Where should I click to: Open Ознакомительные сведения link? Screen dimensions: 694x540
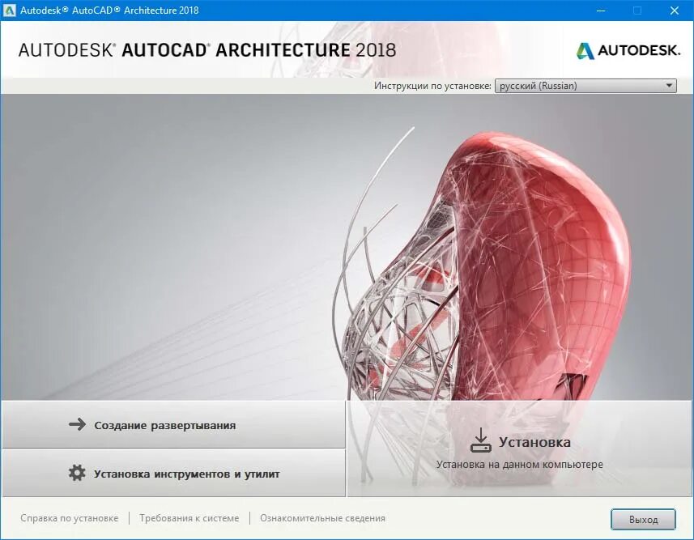click(x=322, y=518)
